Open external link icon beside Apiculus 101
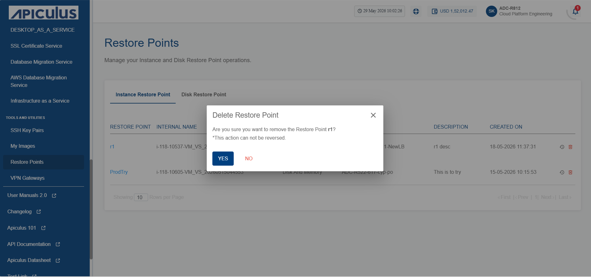This screenshot has width=591, height=277. tap(43, 228)
